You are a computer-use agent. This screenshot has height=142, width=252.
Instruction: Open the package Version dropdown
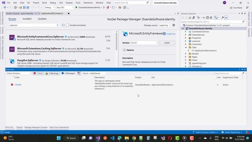(x=144, y=43)
